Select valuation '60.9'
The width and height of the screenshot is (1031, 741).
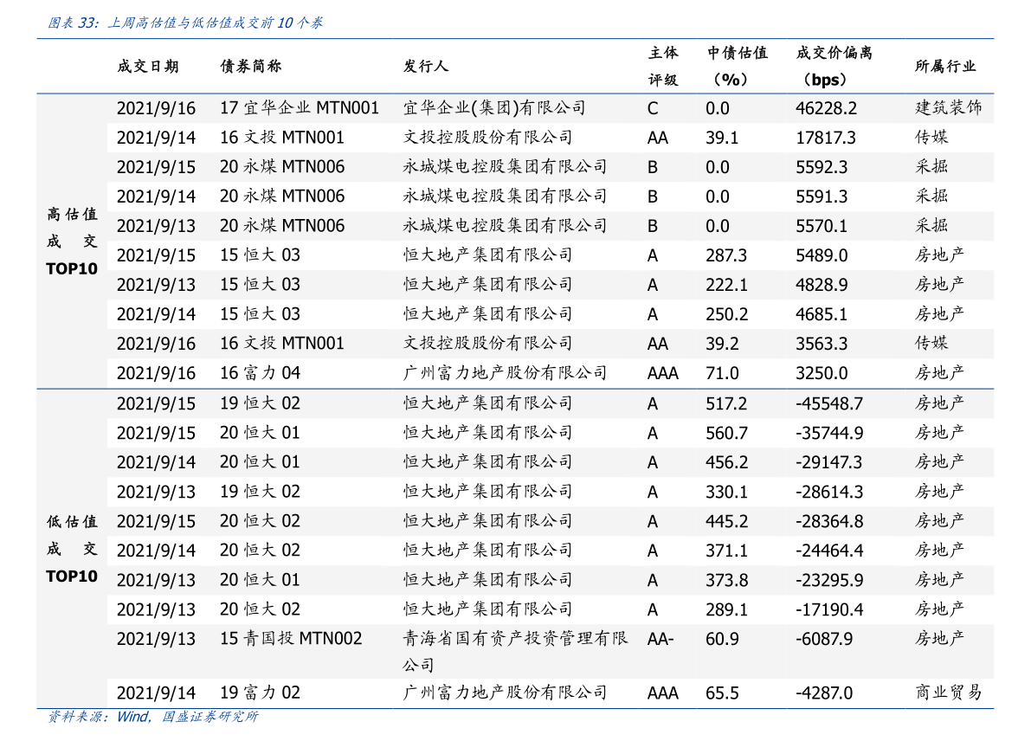722,639
